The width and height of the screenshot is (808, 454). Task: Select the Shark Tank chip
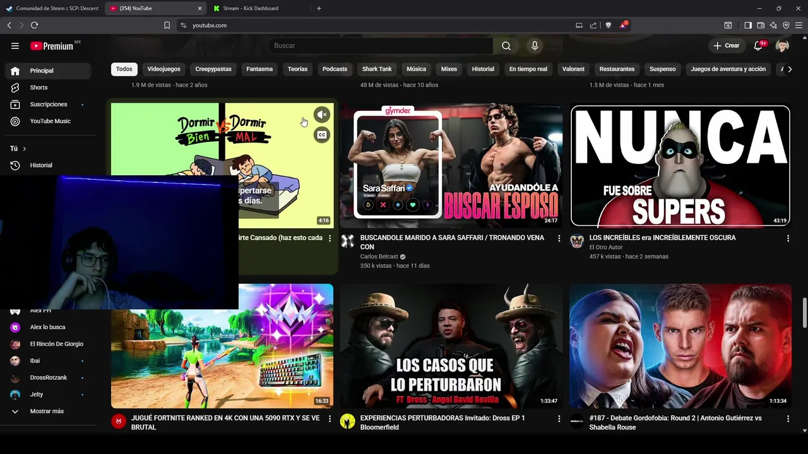tap(377, 69)
